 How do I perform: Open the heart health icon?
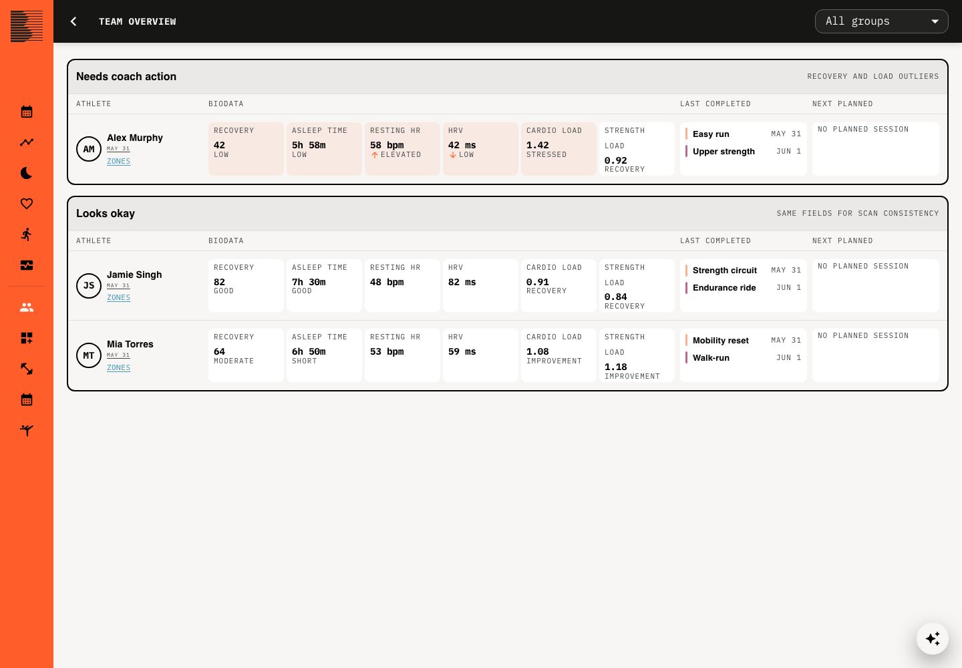pos(27,204)
